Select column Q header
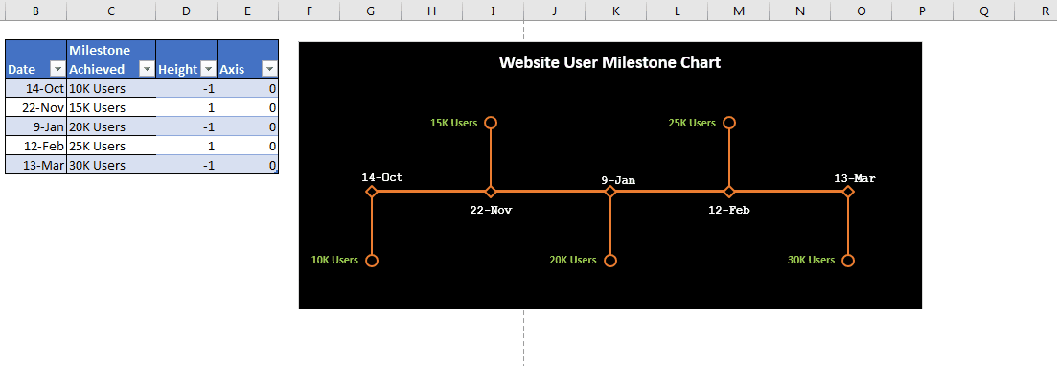 pos(983,11)
